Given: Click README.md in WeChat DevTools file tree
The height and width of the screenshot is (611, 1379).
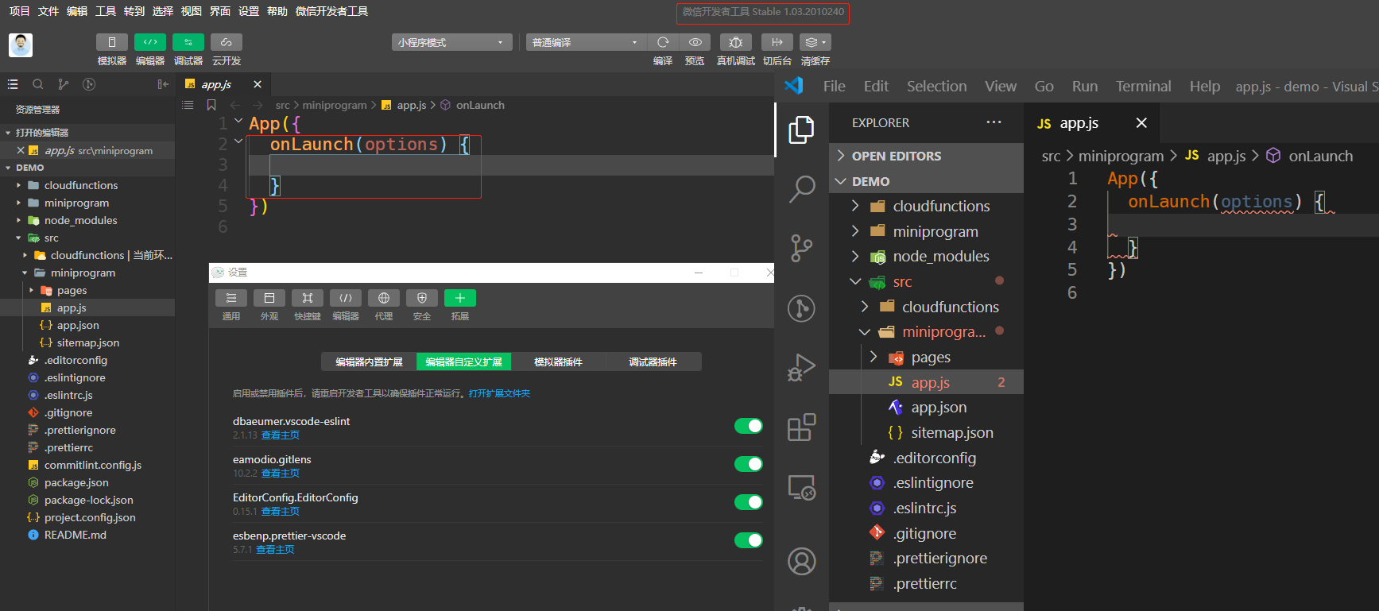Looking at the screenshot, I should [x=87, y=535].
